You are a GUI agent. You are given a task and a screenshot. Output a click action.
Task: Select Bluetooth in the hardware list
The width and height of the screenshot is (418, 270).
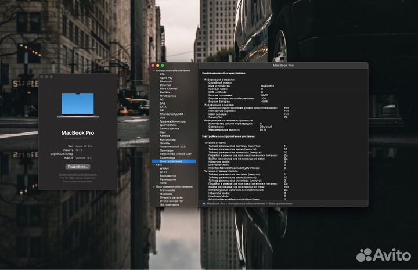coord(165,81)
